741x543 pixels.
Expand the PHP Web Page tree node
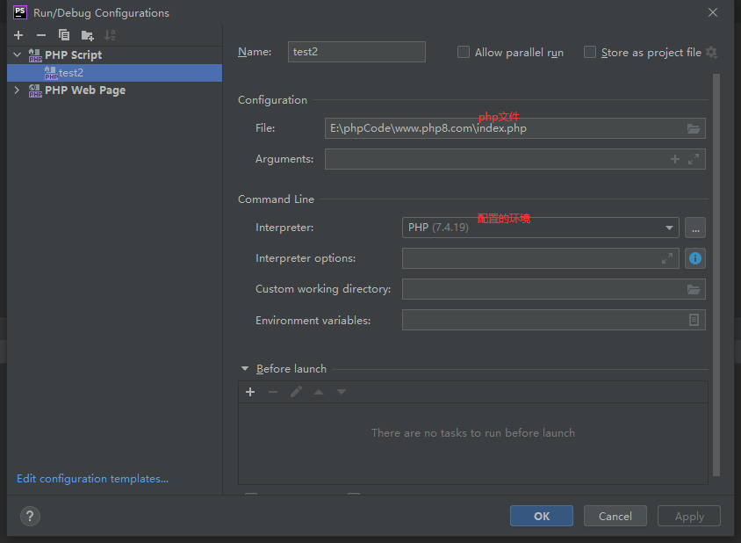coord(17,90)
